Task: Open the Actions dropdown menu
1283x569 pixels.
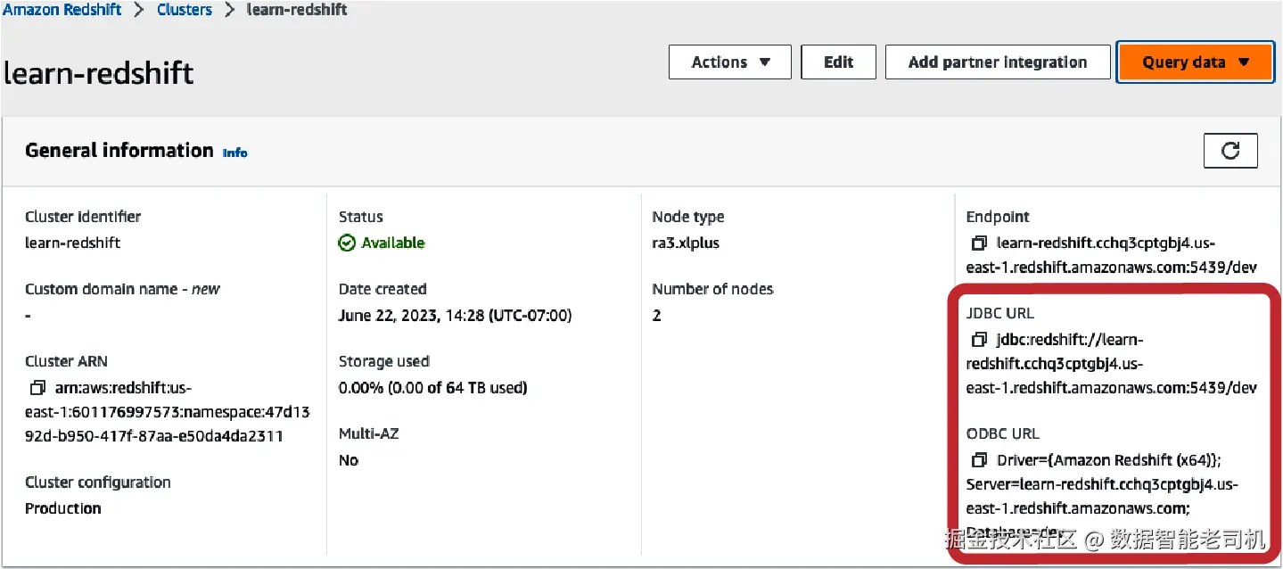Action: (730, 62)
